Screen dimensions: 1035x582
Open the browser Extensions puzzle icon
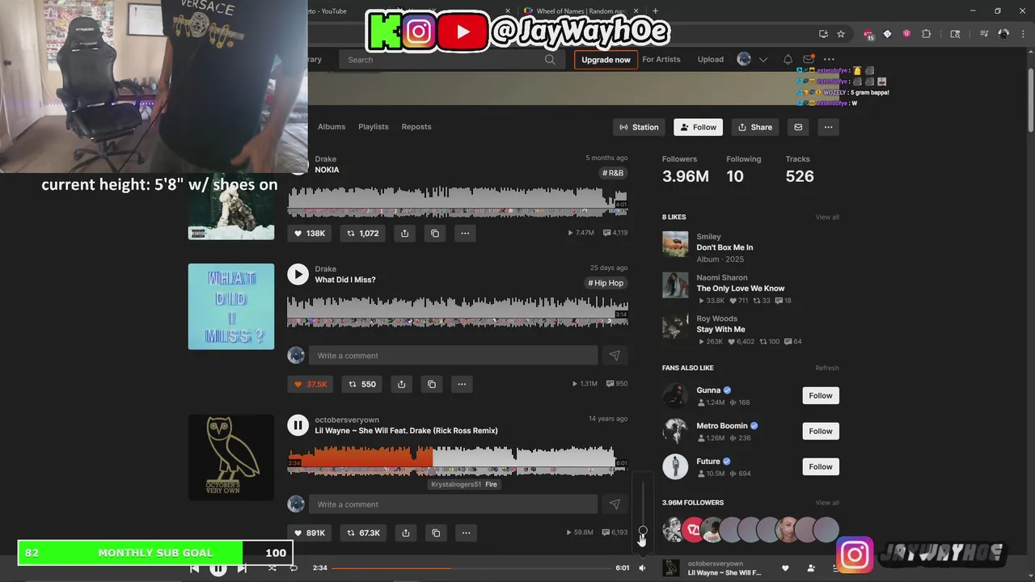pos(927,34)
